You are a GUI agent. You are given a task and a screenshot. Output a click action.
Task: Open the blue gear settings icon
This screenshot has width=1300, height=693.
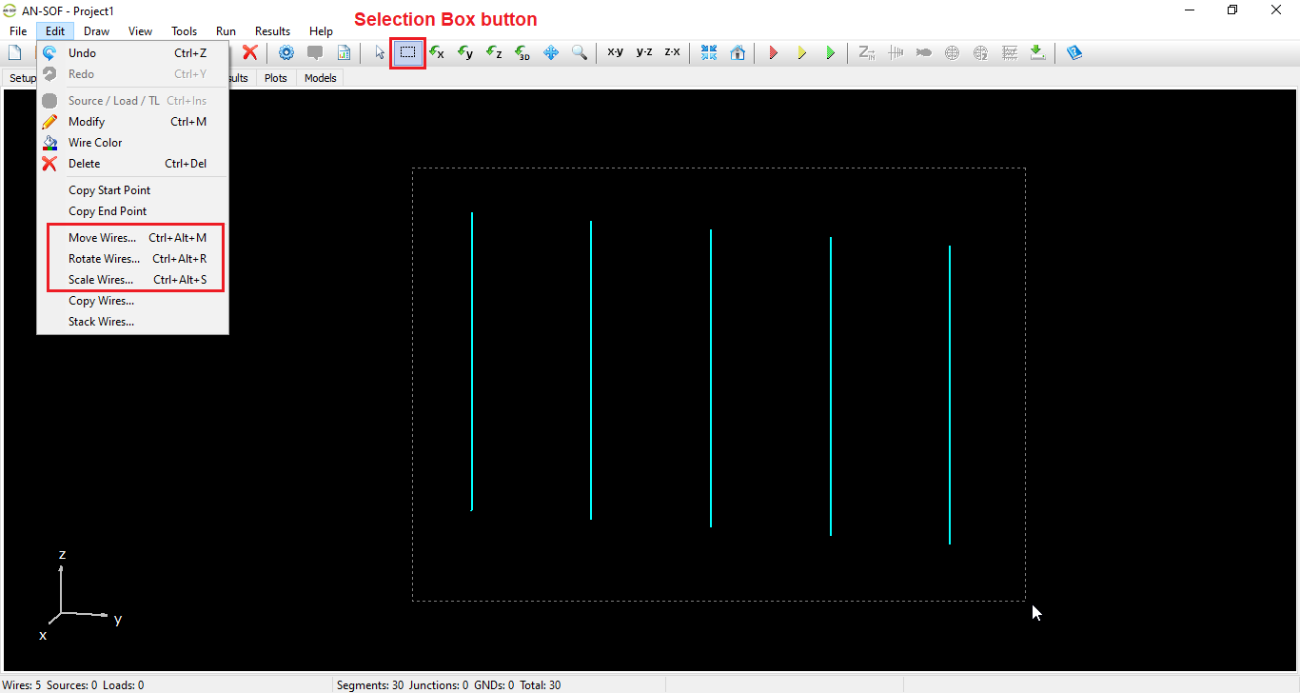point(286,52)
